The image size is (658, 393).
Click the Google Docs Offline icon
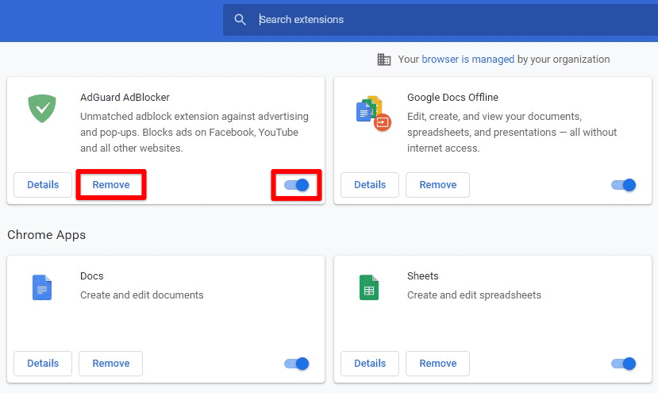coord(373,114)
